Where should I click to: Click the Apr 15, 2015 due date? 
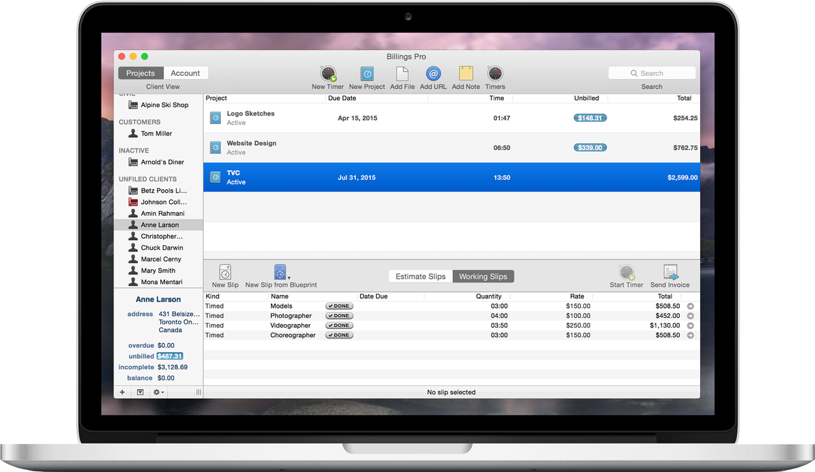357,118
